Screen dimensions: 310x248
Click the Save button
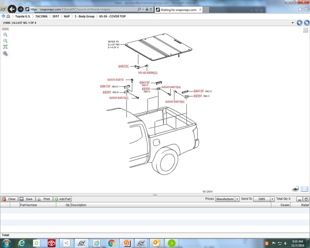point(27,199)
